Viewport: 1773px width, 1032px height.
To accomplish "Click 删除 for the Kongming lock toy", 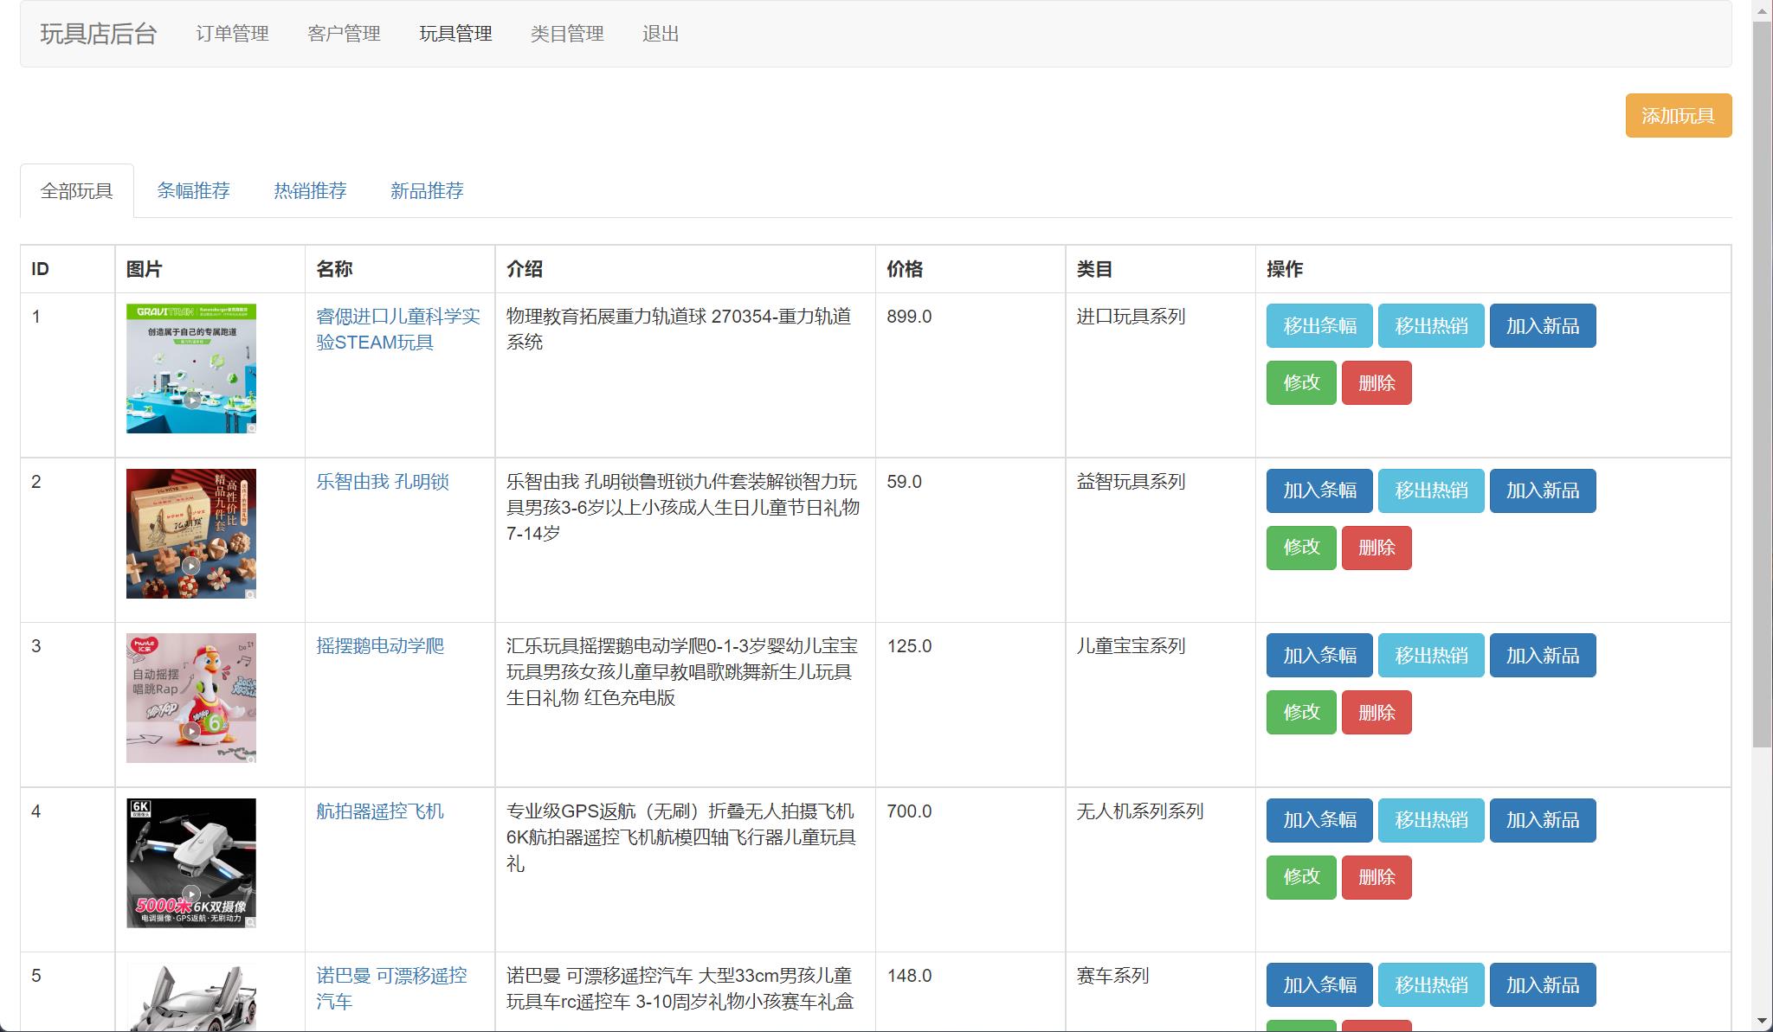I will click(1377, 548).
